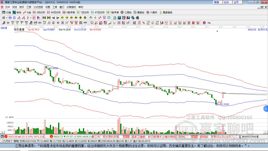Click the 9826.73 Shenzhen index ticker

[58, 136]
